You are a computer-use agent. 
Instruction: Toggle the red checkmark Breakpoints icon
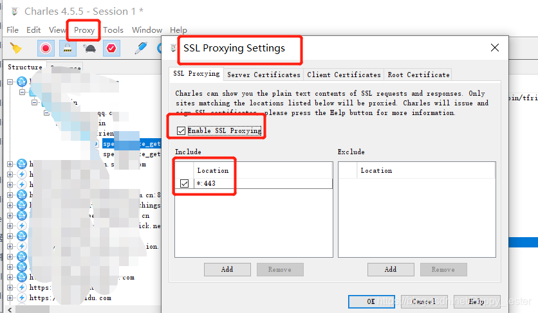pos(111,48)
